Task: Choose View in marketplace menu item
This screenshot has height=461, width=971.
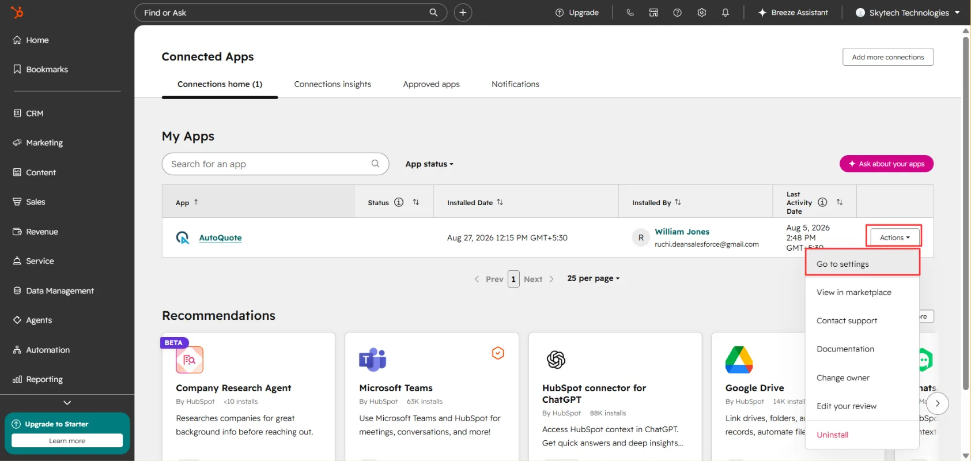Action: 862,292
